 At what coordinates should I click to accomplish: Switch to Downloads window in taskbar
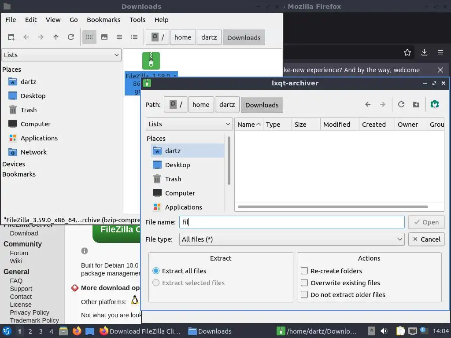(210, 331)
